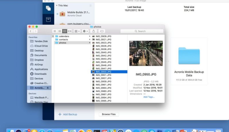Click the Share toolbar button
The height and width of the screenshot is (132, 229).
(94, 31)
